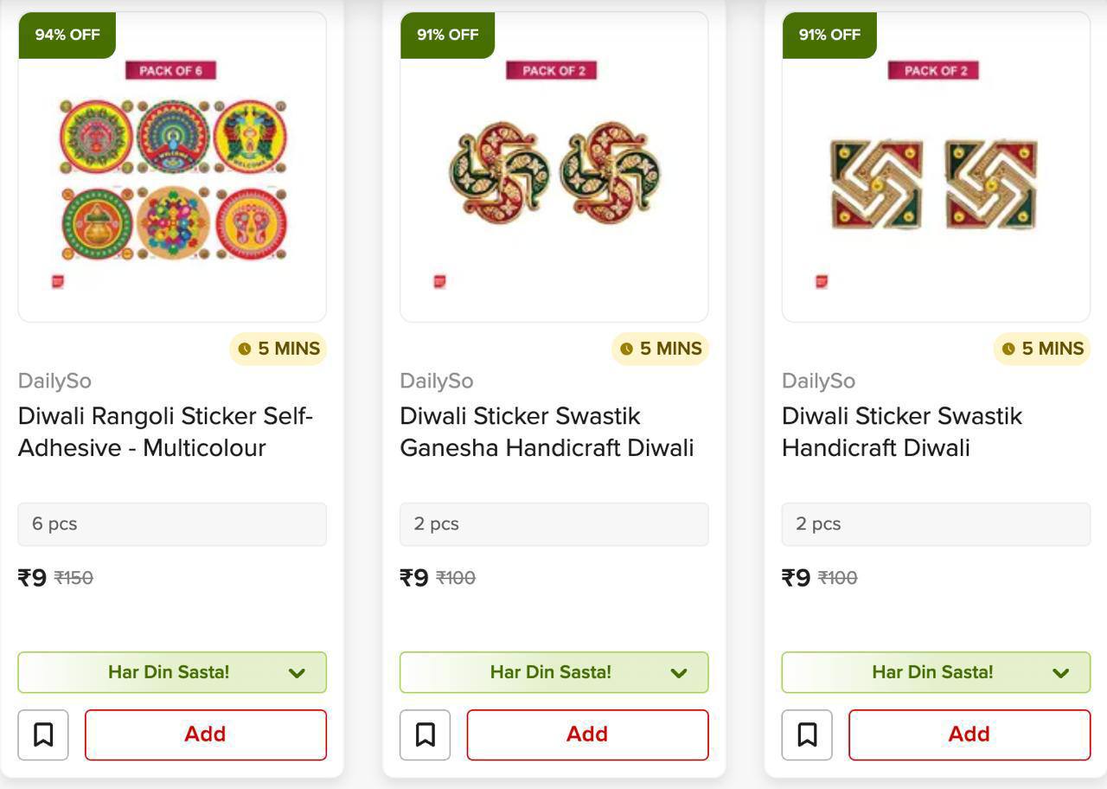Open the Swastik Ganesha pack of 2 image
The image size is (1107, 789).
click(x=554, y=173)
